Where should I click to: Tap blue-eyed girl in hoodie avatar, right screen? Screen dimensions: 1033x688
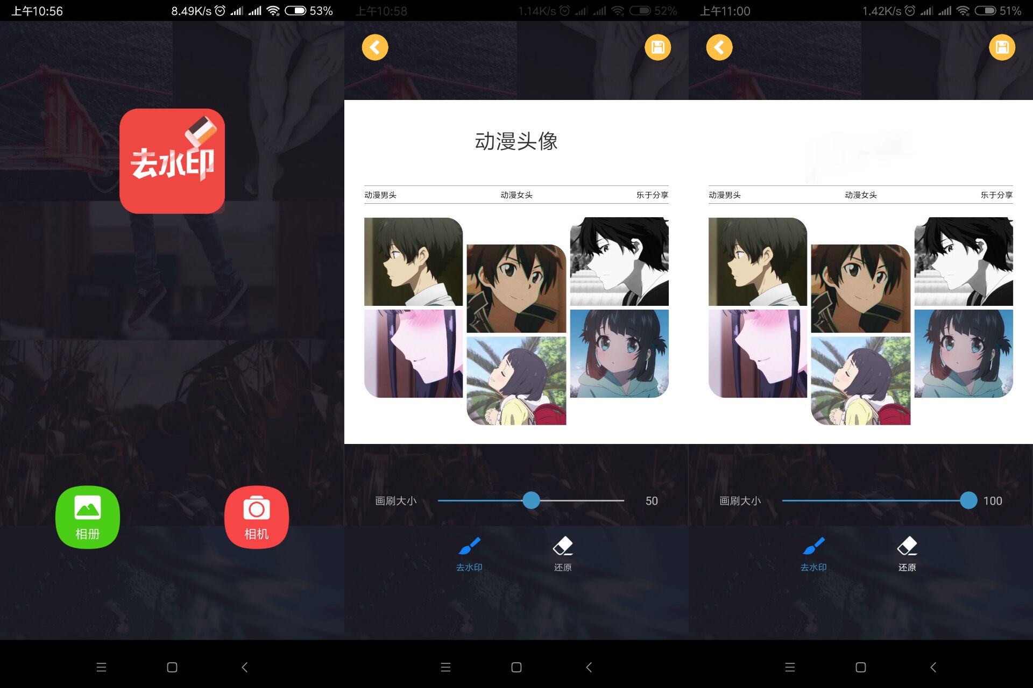pyautogui.click(x=964, y=354)
